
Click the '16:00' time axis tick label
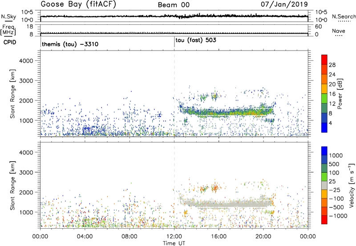[218, 237]
